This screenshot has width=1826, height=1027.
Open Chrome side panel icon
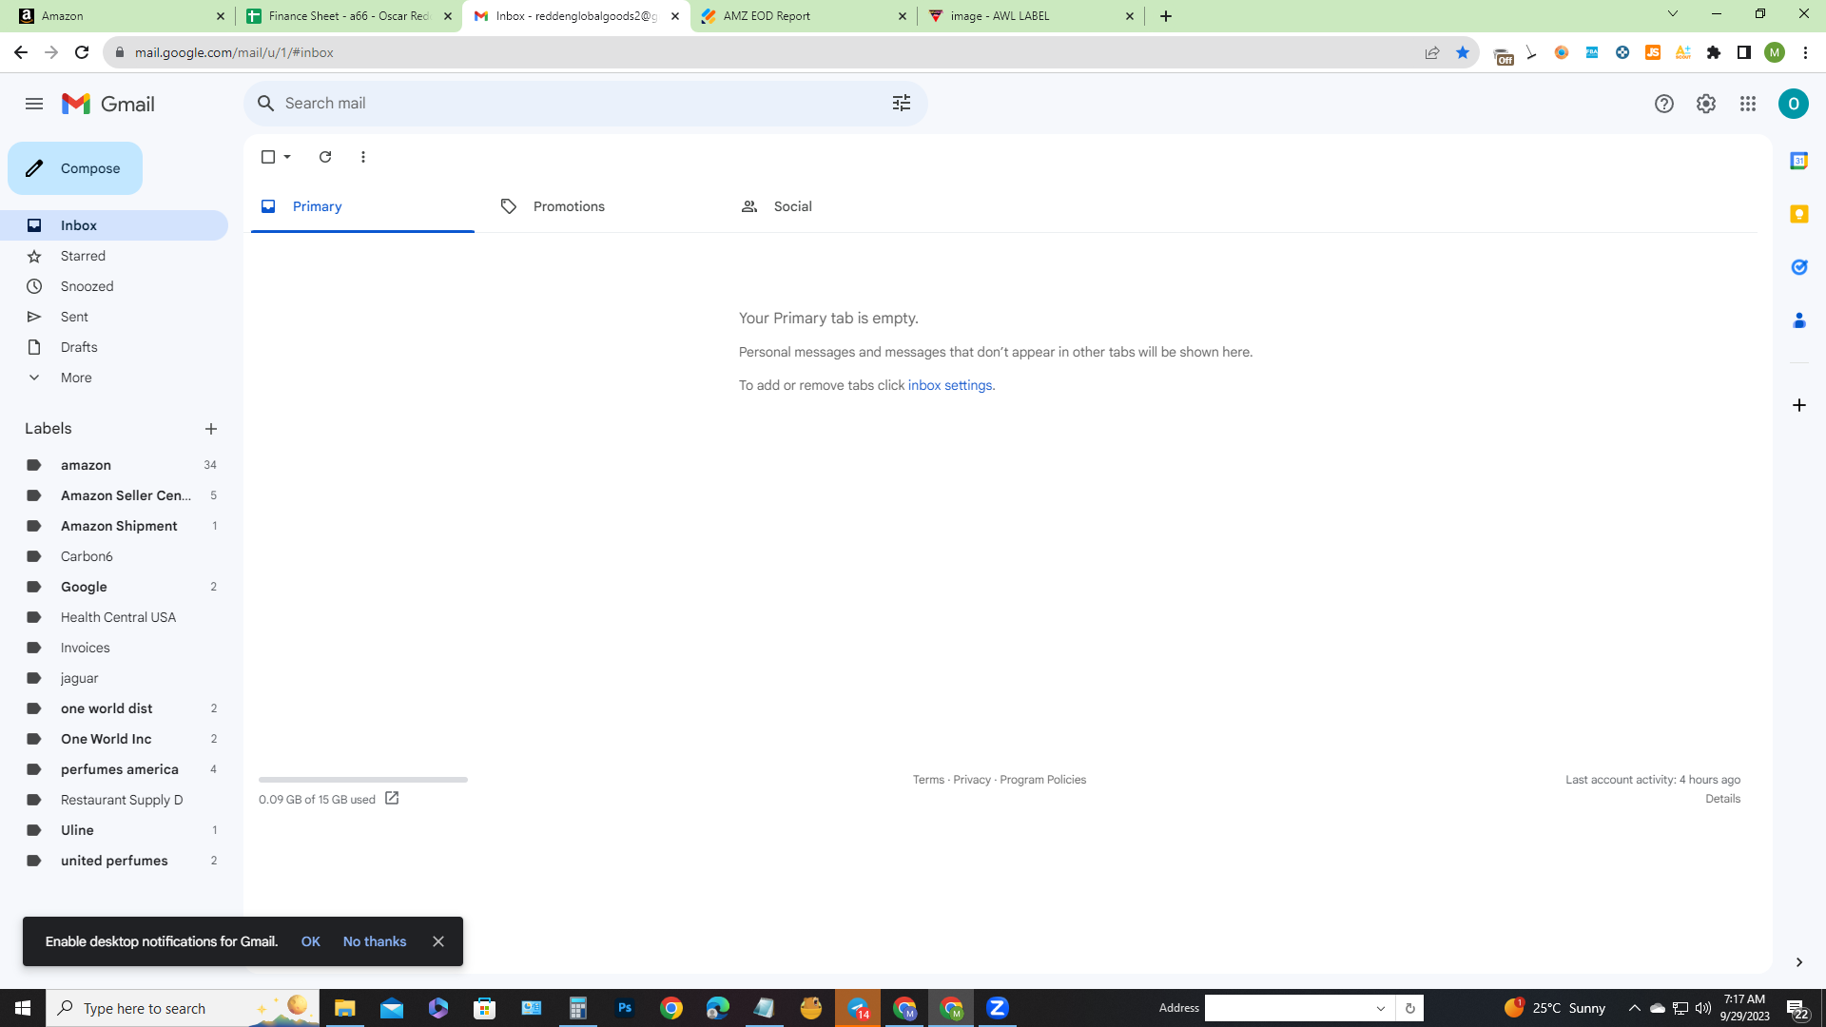click(1744, 52)
